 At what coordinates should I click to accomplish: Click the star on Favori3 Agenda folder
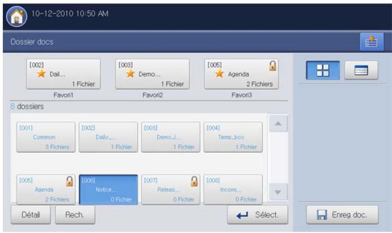pos(219,74)
